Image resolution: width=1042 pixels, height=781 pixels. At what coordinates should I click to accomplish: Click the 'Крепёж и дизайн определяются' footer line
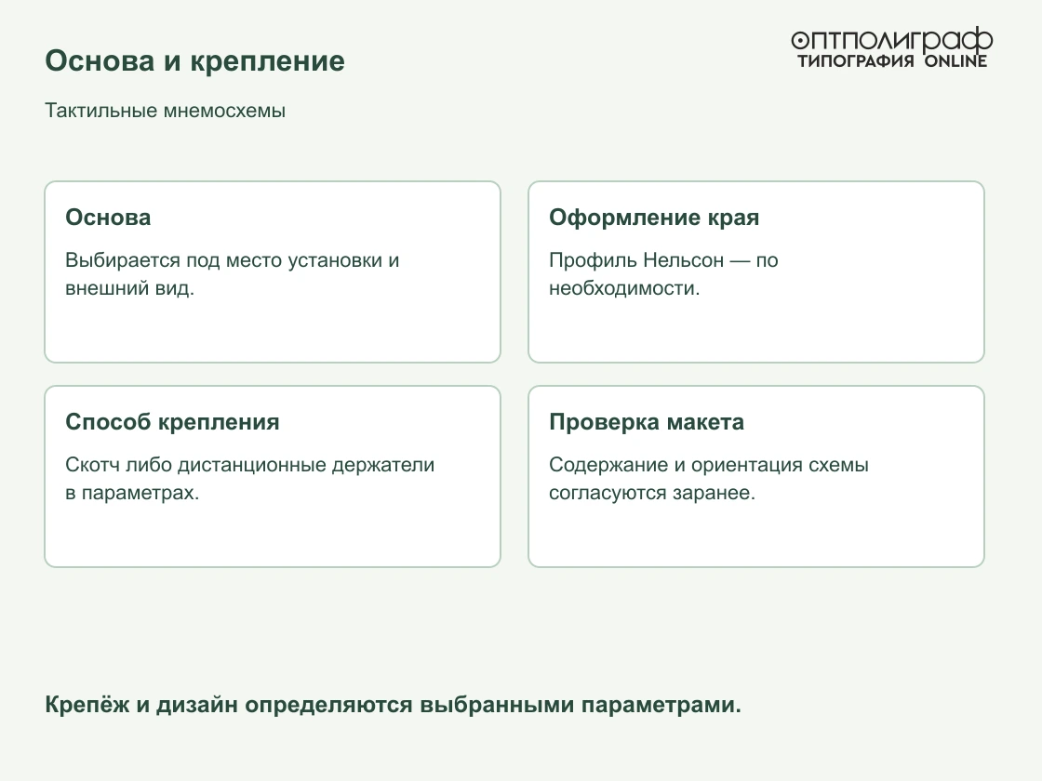tap(393, 705)
